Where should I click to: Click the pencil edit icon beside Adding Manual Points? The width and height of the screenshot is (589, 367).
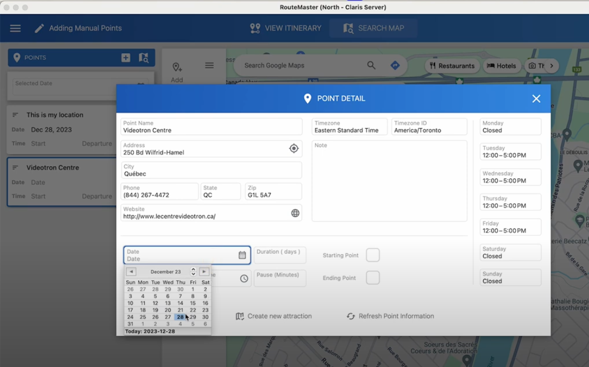39,28
